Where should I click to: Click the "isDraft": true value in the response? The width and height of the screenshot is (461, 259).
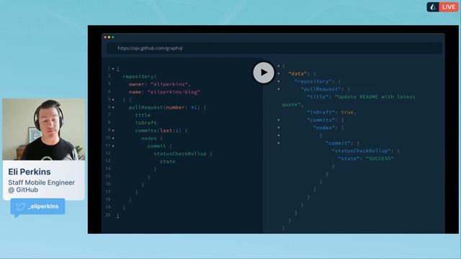[347, 112]
